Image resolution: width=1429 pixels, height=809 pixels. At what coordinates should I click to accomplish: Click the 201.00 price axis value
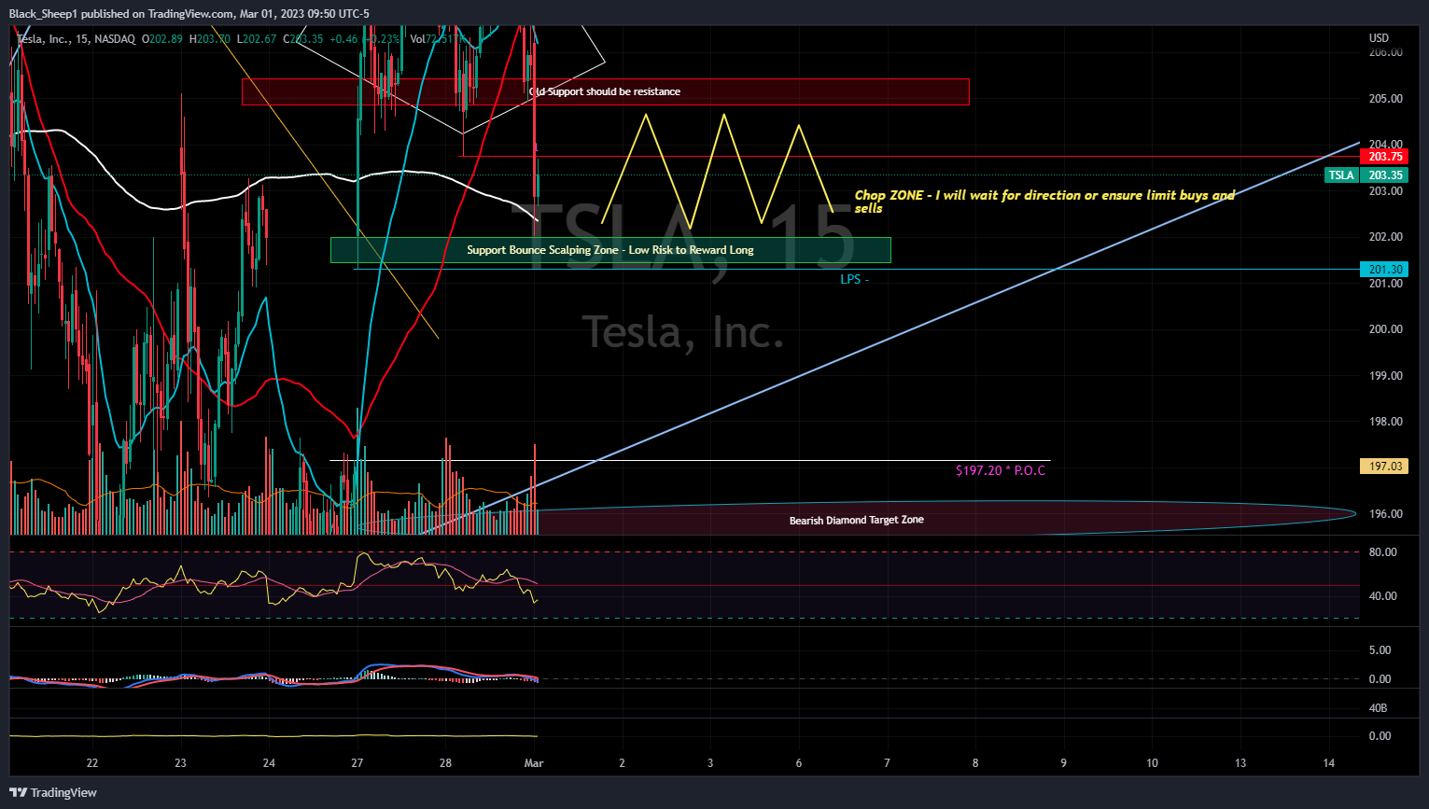coord(1385,284)
